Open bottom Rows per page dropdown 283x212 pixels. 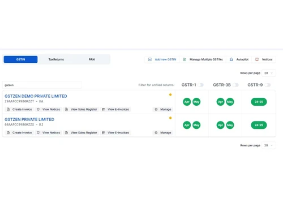coord(269,145)
